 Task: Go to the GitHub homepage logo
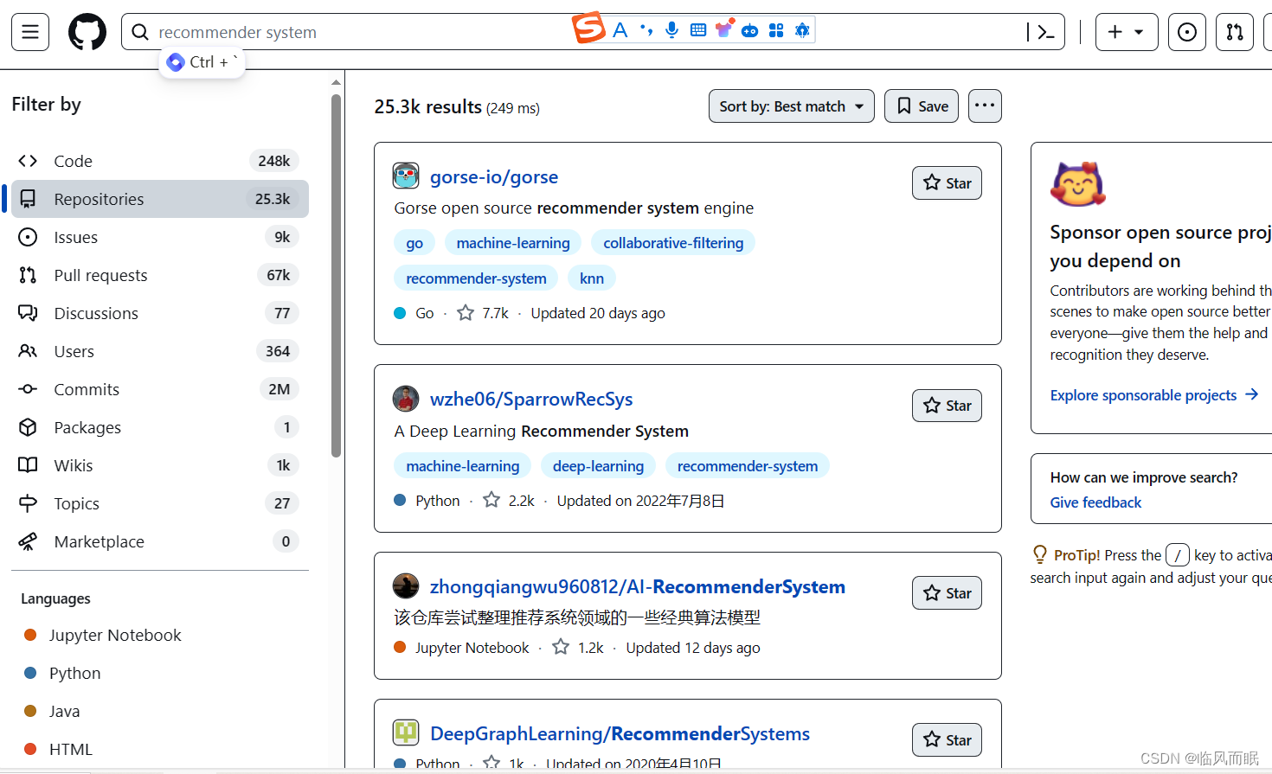(87, 32)
